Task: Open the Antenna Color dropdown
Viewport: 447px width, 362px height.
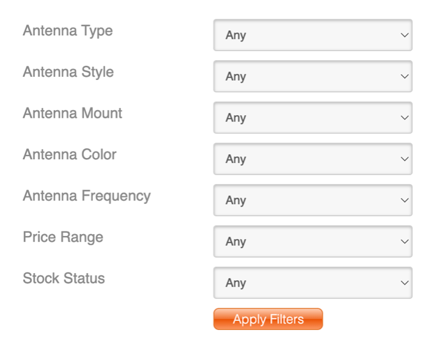Action: (313, 159)
